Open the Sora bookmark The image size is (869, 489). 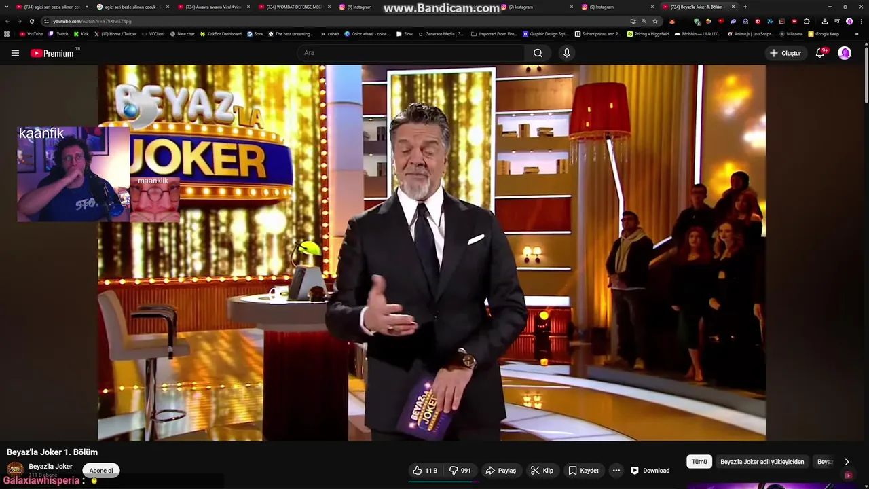coord(255,34)
